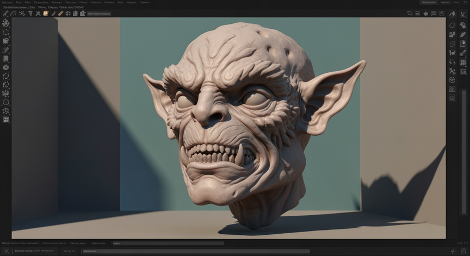Select the slanted ellipse brush in left toolbar
This screenshot has width=470, height=256.
(5, 50)
